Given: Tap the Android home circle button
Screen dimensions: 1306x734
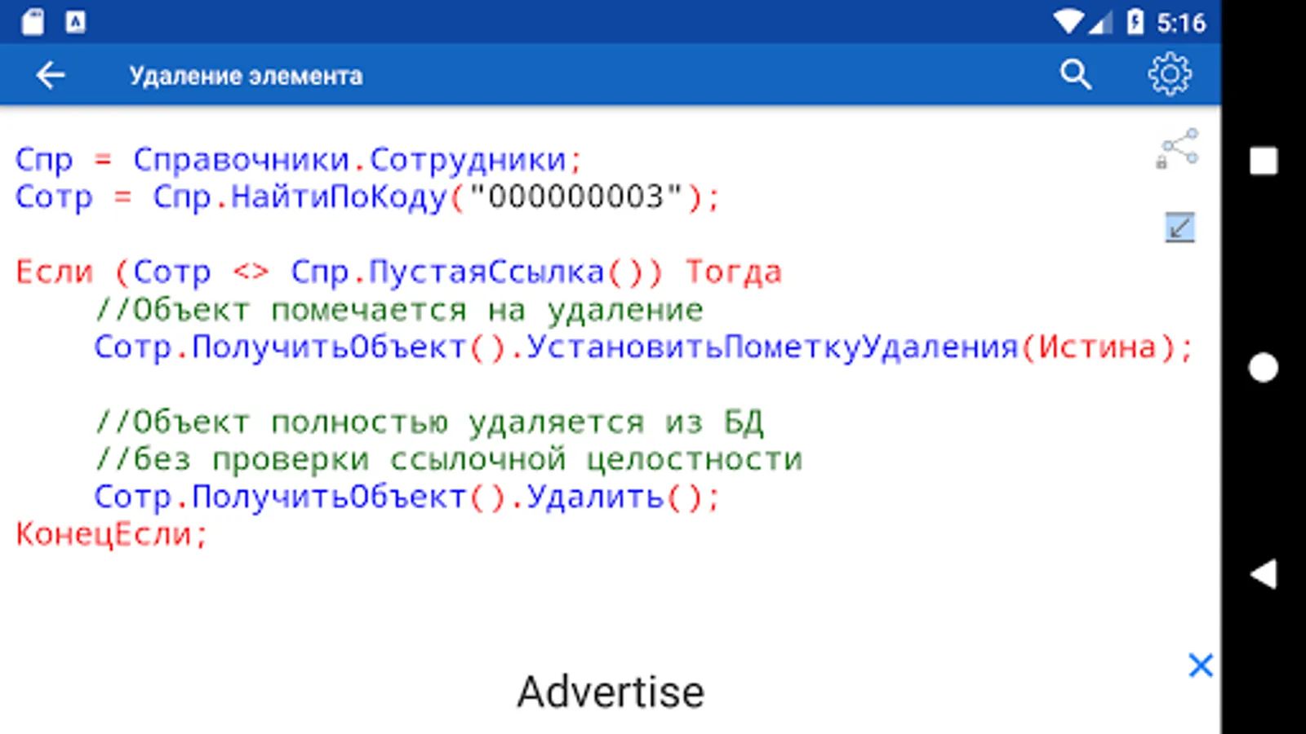Looking at the screenshot, I should (x=1264, y=368).
